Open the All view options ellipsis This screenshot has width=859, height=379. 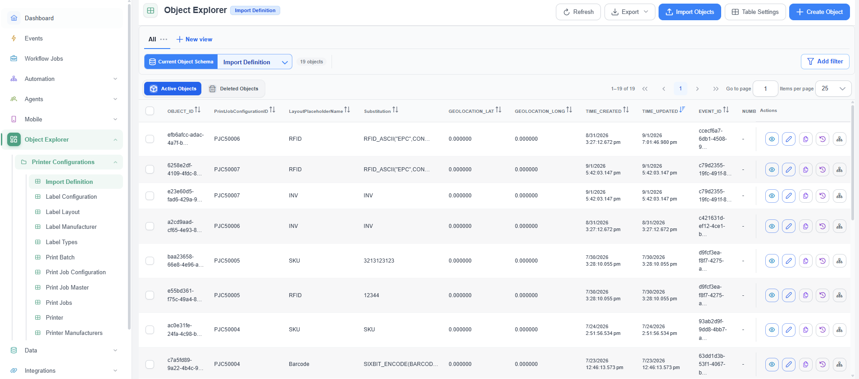(x=164, y=39)
